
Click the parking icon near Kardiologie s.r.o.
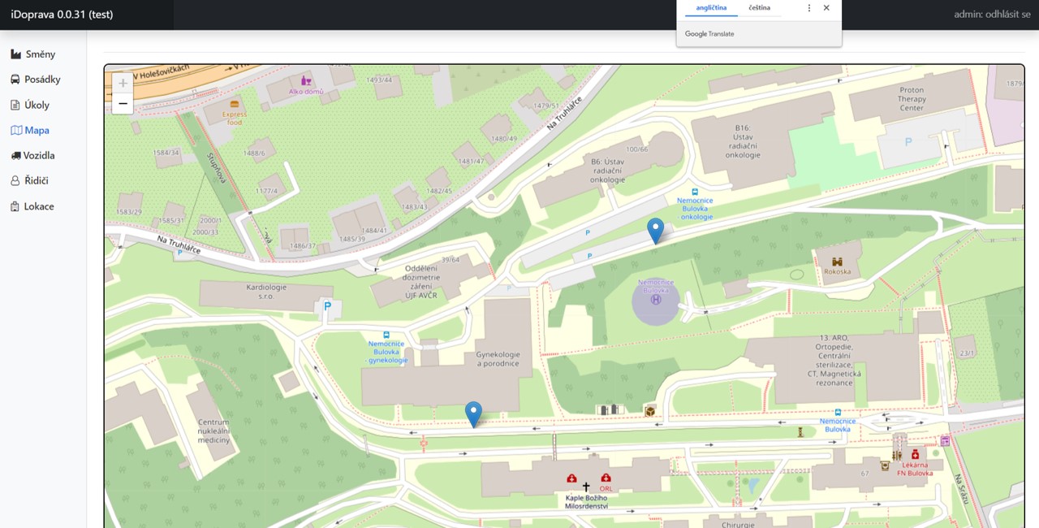pyautogui.click(x=328, y=306)
